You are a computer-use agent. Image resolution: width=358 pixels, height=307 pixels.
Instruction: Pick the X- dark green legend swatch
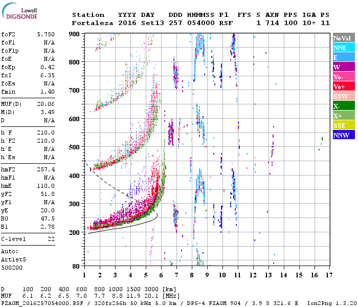click(x=344, y=106)
